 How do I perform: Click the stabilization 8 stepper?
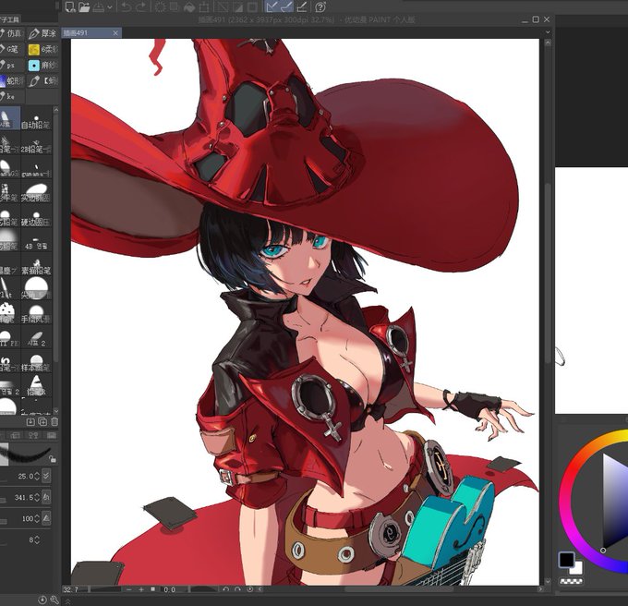(37, 539)
